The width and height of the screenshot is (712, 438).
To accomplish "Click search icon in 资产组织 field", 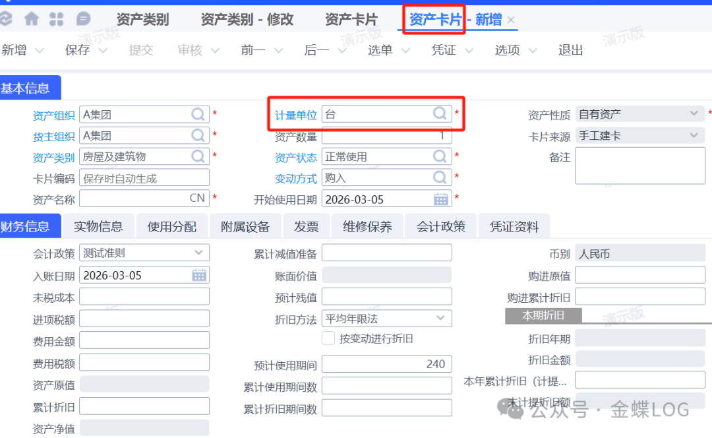I will click(x=198, y=115).
